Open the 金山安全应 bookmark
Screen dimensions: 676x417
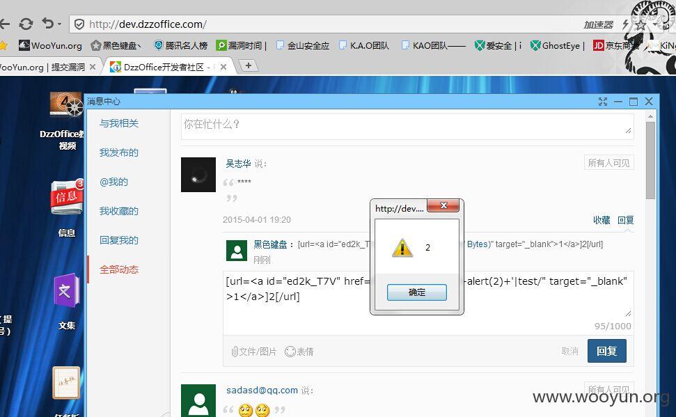(x=303, y=45)
